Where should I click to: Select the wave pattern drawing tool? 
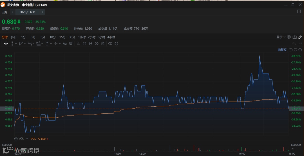(30, 43)
